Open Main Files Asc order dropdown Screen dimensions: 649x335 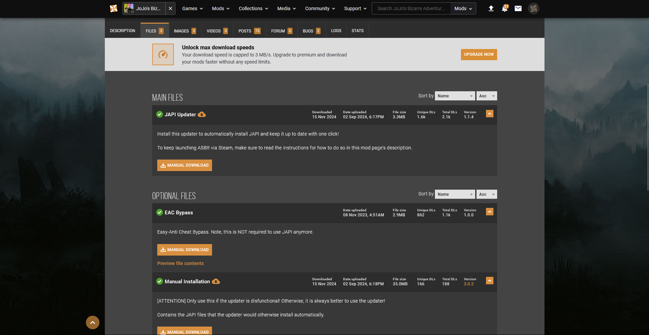[487, 96]
